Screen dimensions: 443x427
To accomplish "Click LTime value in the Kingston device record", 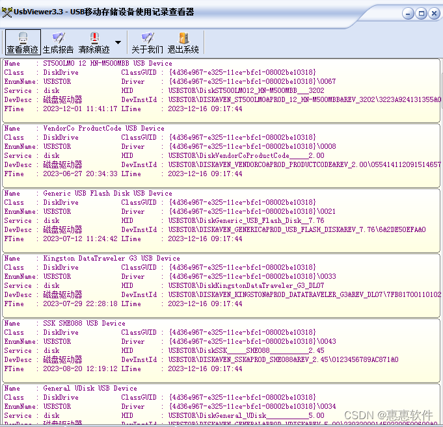I will [x=205, y=304].
